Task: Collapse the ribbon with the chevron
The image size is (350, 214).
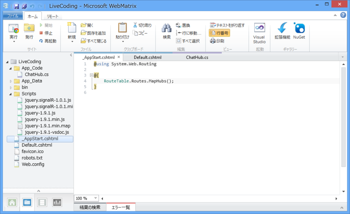Action: pyautogui.click(x=335, y=15)
